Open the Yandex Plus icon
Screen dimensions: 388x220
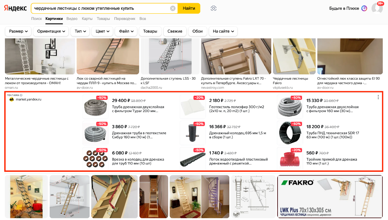(x=364, y=8)
